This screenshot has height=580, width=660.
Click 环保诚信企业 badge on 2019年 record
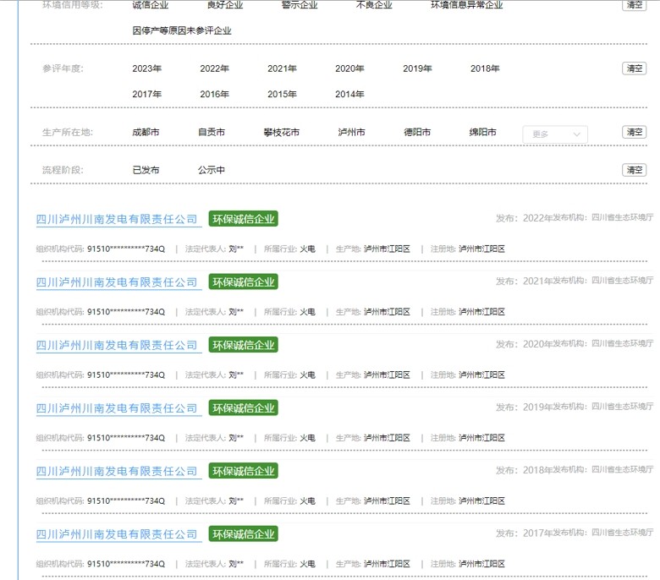[x=244, y=408]
